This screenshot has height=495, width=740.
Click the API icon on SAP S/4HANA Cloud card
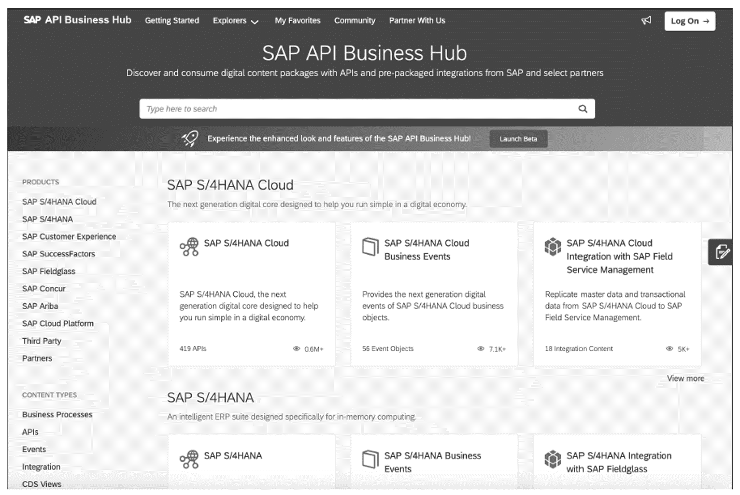pyautogui.click(x=189, y=246)
